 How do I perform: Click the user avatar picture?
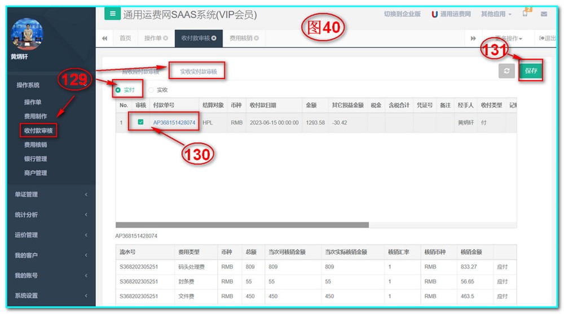pyautogui.click(x=27, y=33)
